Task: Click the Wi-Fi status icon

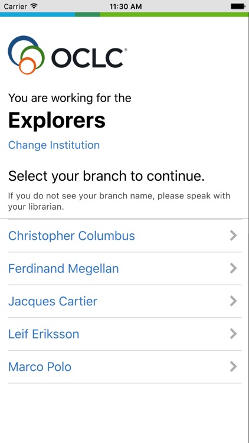Action: 34,6
